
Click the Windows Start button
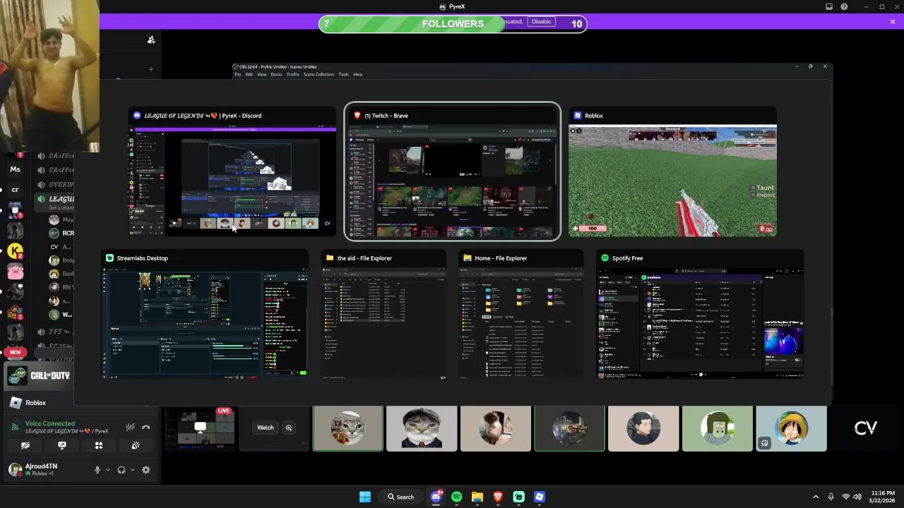click(365, 497)
